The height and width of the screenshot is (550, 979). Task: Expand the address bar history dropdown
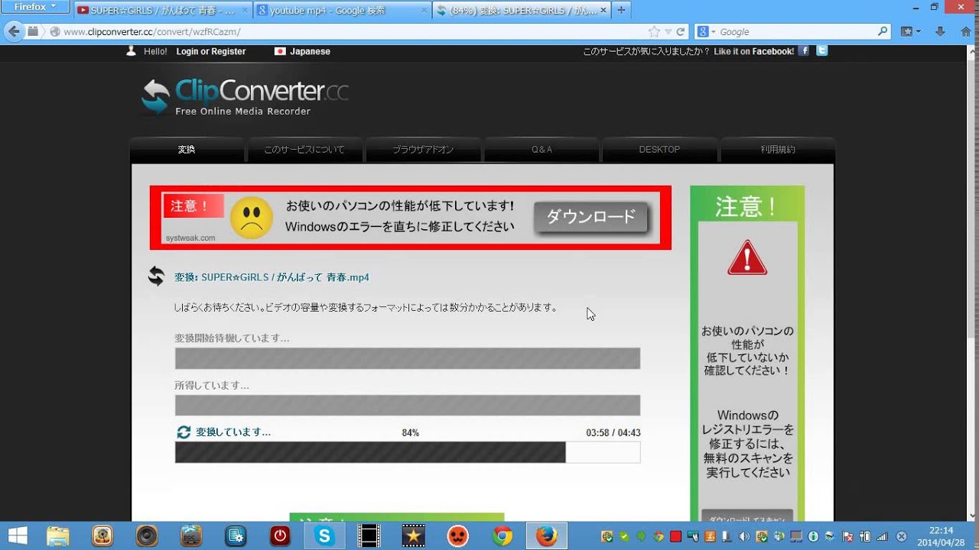668,32
